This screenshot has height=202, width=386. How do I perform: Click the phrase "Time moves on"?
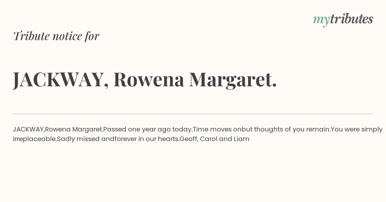point(217,129)
